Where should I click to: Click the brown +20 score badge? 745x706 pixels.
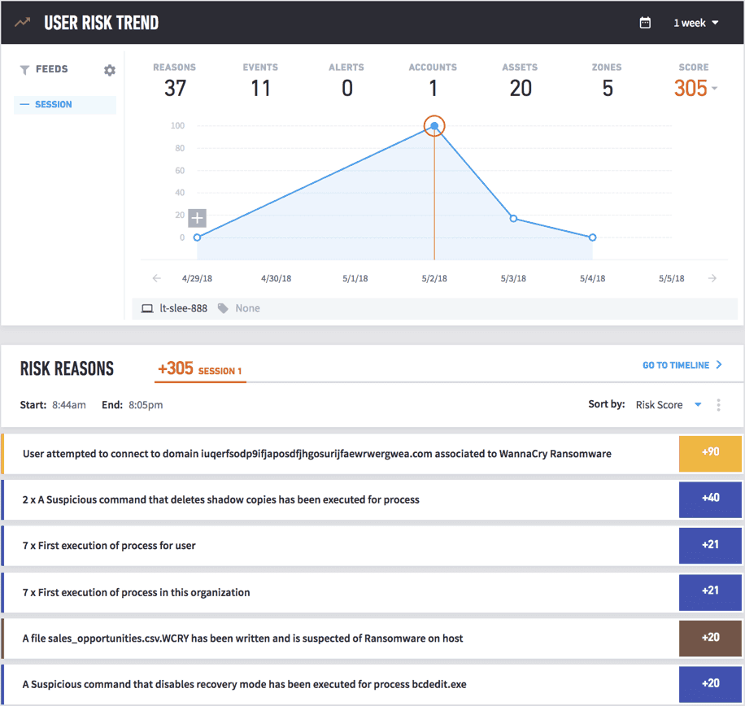point(710,638)
